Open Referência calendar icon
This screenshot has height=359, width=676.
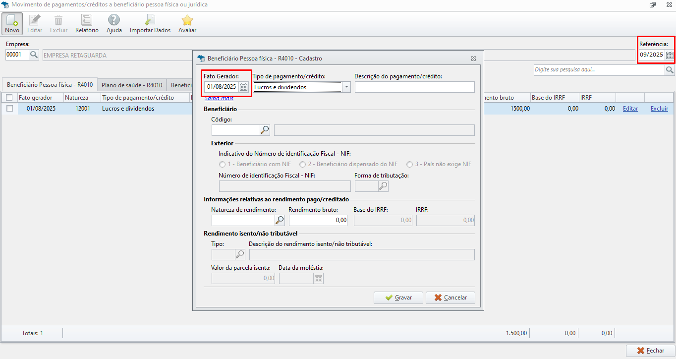coord(670,55)
